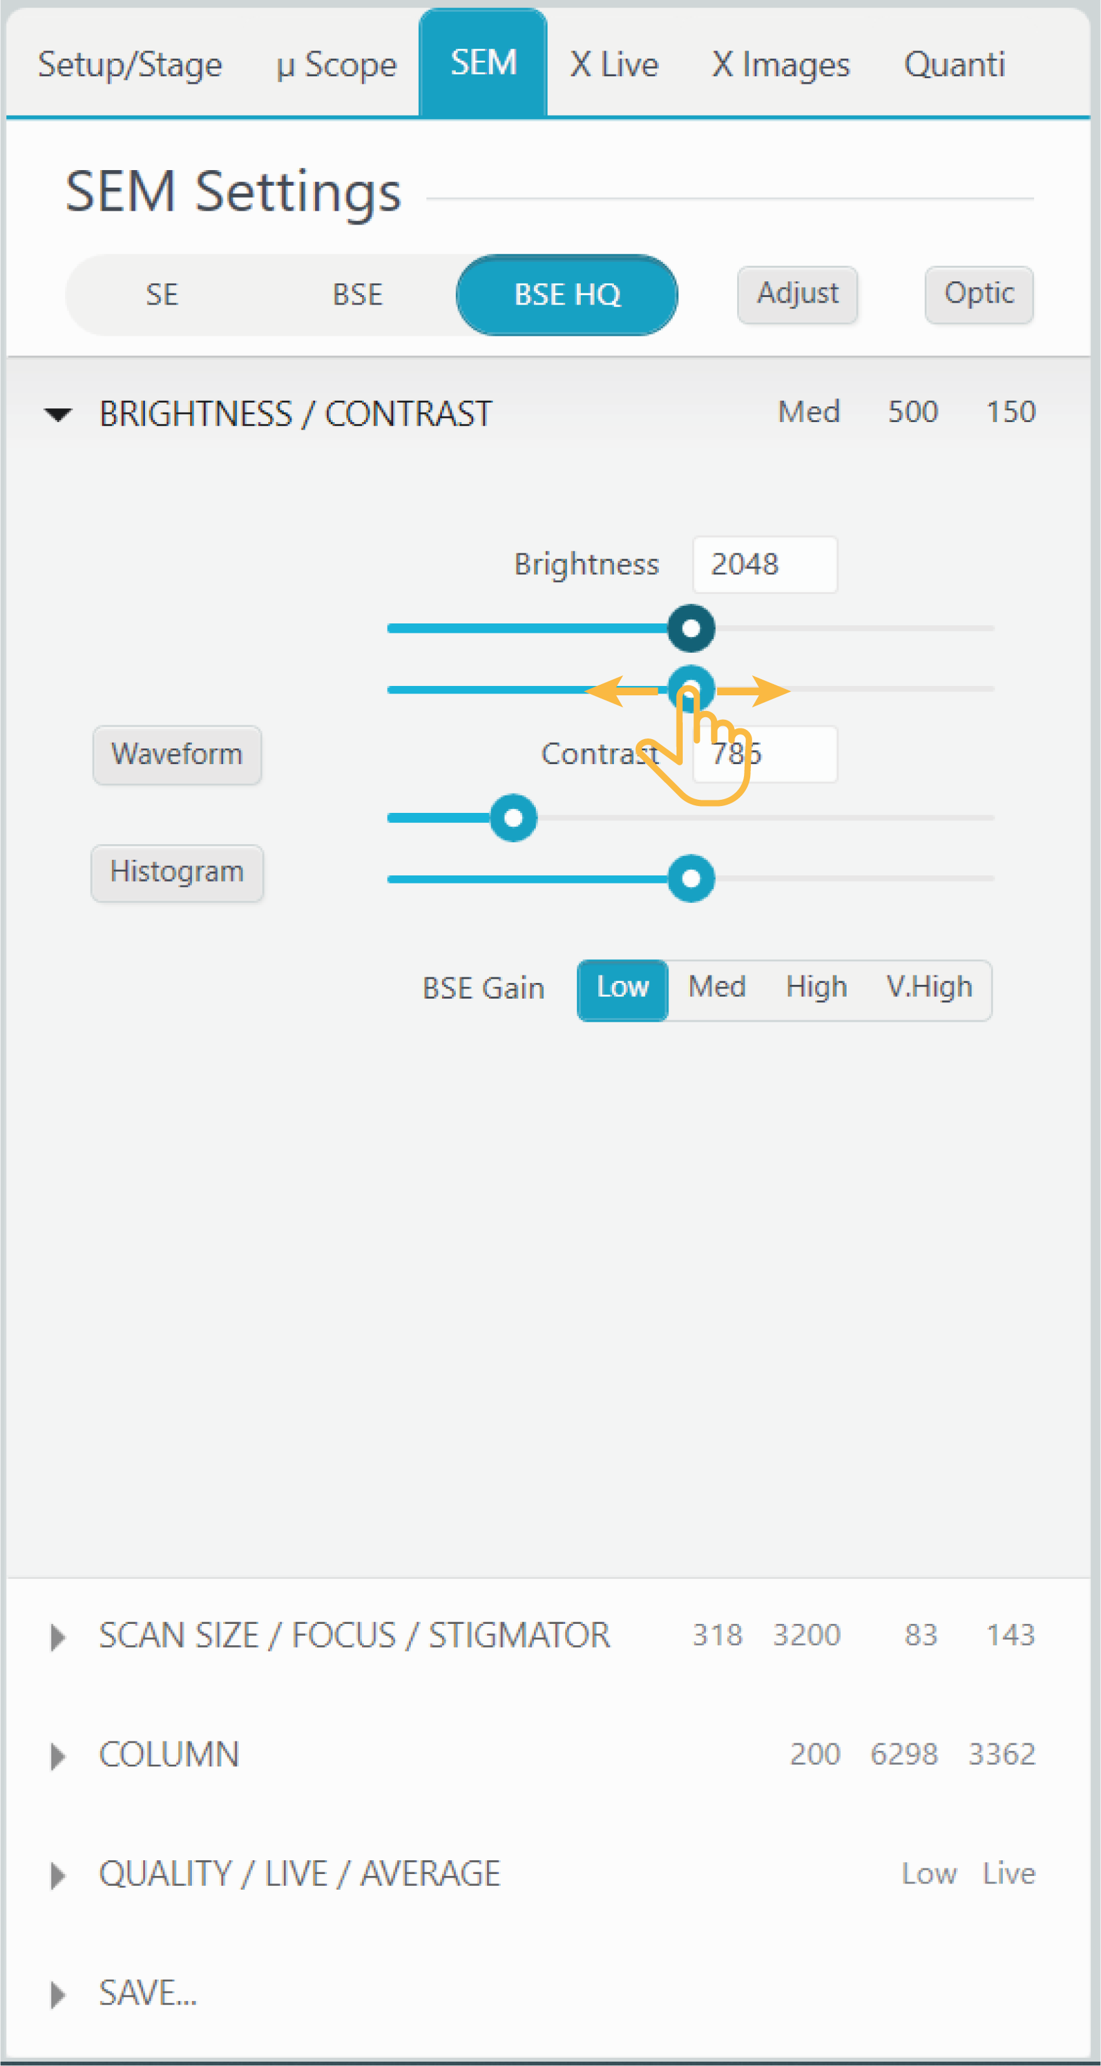Set BSE Gain to High

(817, 987)
